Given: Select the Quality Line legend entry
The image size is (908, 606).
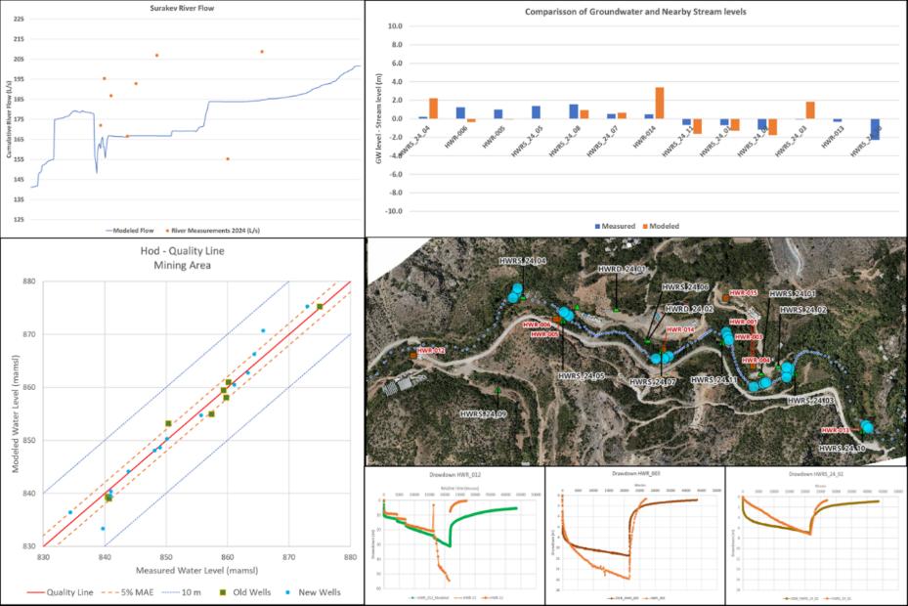Looking at the screenshot, I should point(66,591).
